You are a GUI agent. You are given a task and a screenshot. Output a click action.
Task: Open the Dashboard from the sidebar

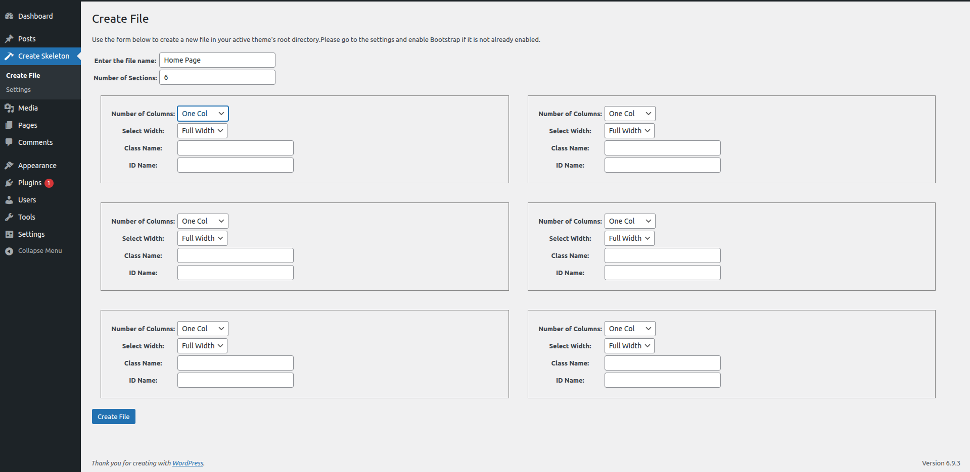point(34,16)
